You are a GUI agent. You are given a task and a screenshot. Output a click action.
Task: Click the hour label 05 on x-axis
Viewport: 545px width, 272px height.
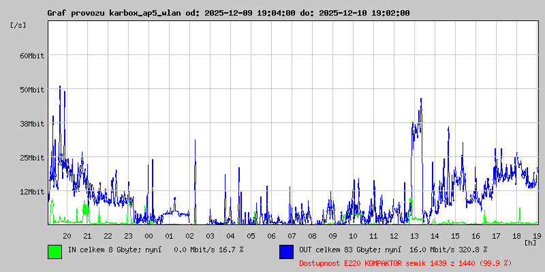click(x=251, y=236)
